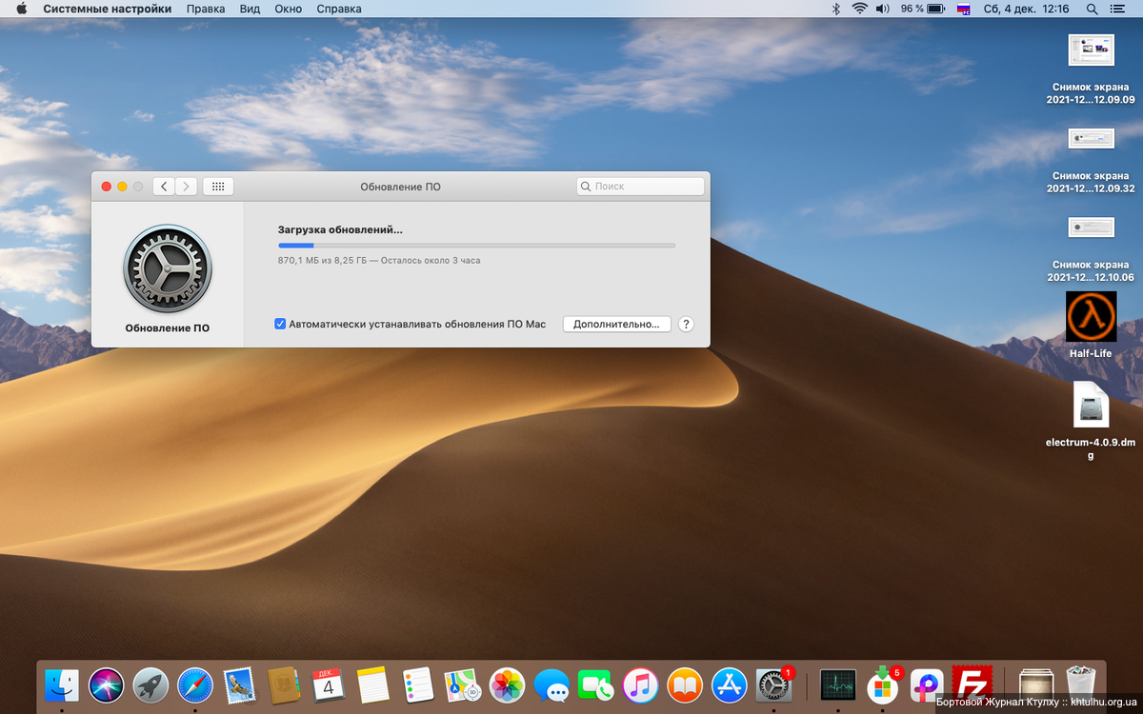Open the Trash in the Dock
Screen dimensions: 1143x714
point(1081,684)
